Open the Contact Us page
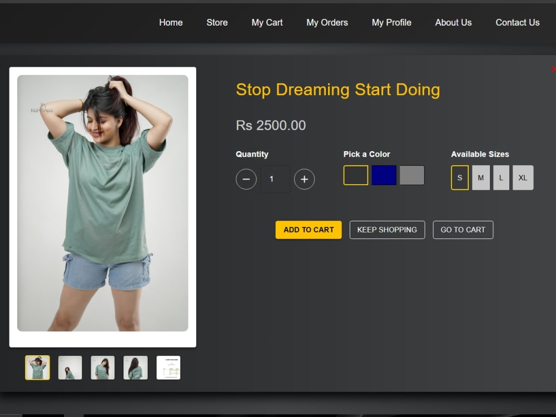This screenshot has width=556, height=417. coord(517,23)
